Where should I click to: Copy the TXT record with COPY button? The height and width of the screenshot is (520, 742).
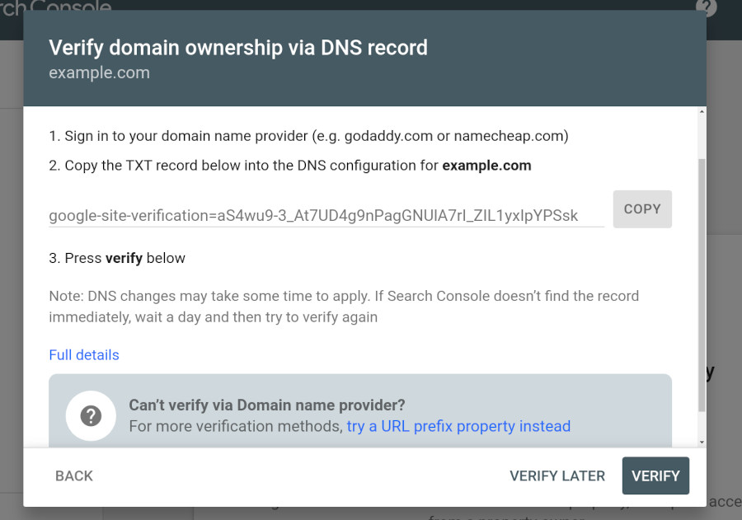pyautogui.click(x=642, y=209)
